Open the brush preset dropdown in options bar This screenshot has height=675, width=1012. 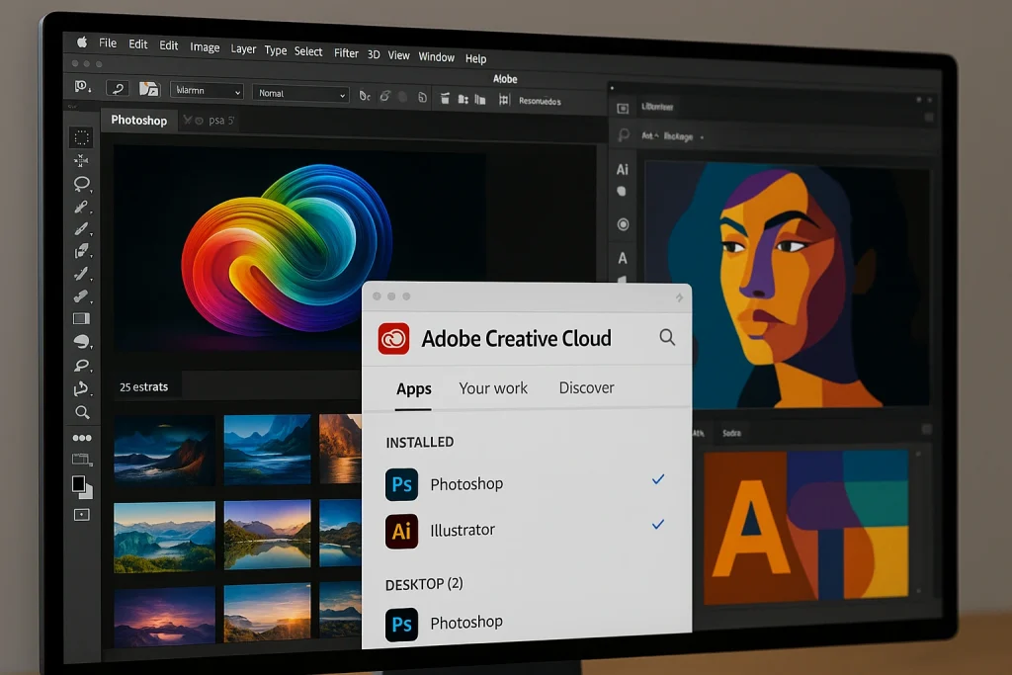pyautogui.click(x=206, y=90)
